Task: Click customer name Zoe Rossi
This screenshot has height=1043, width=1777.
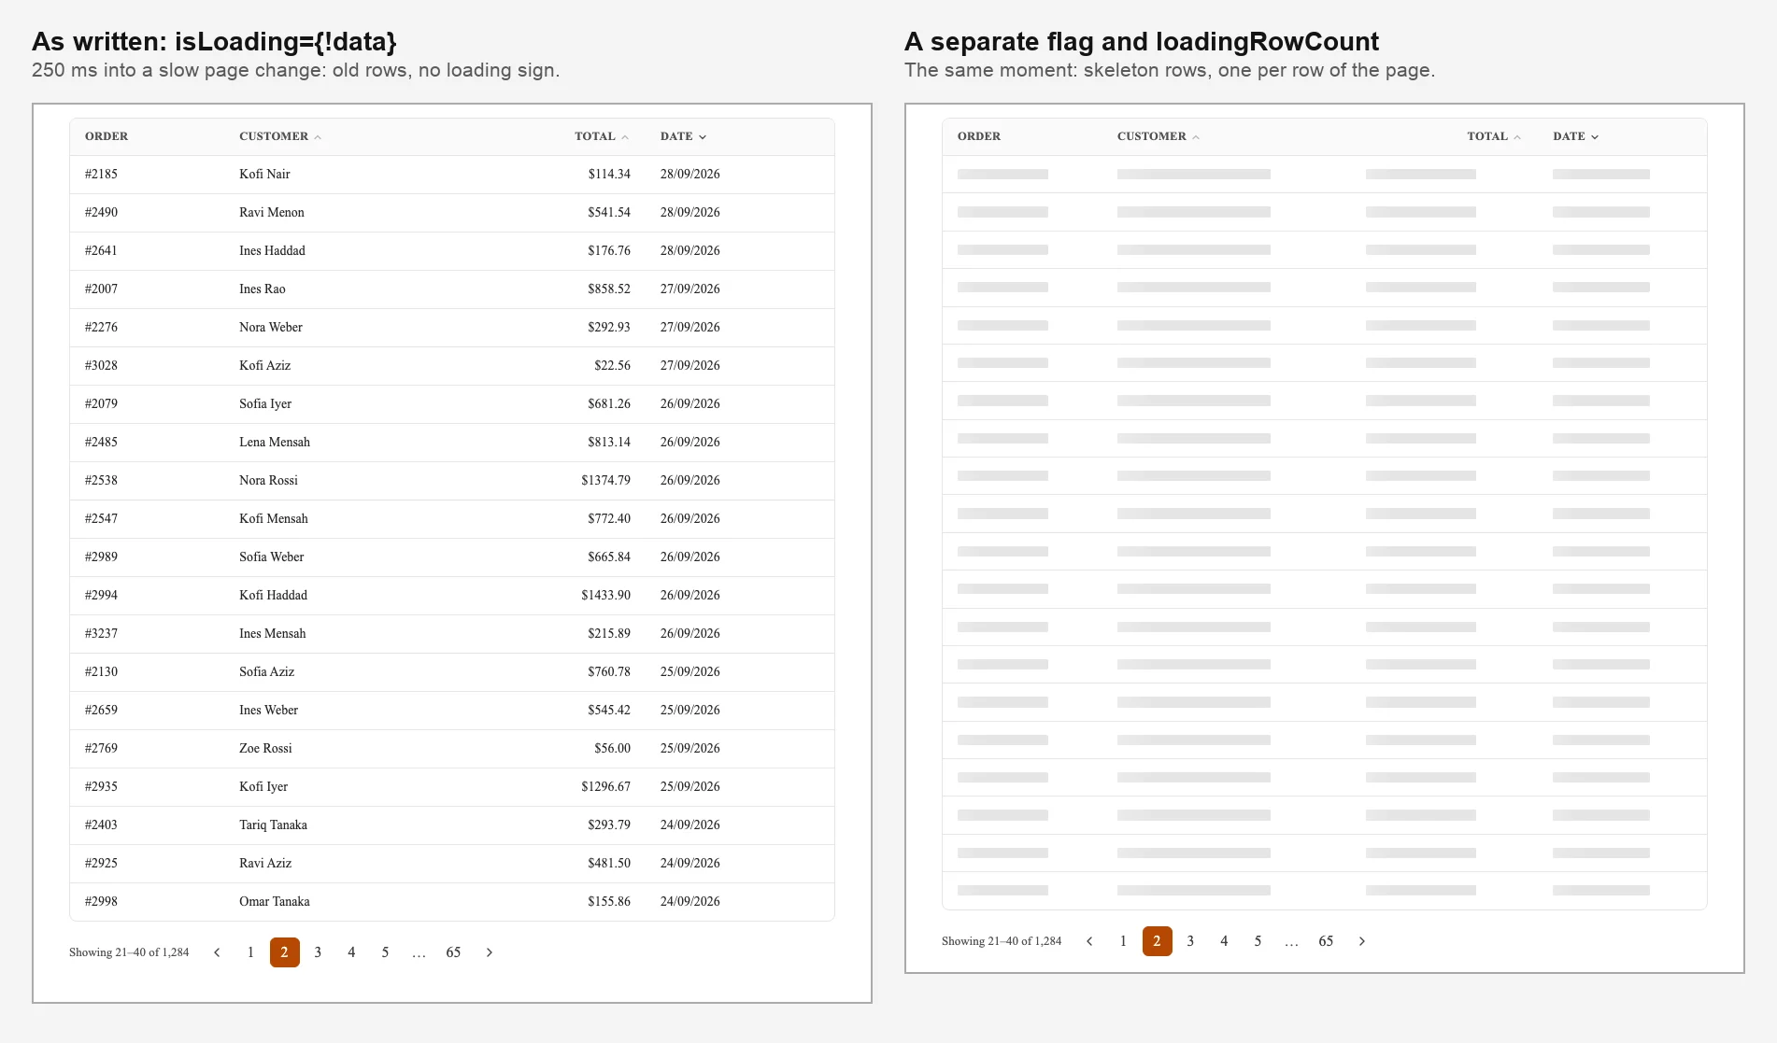Action: (265, 749)
